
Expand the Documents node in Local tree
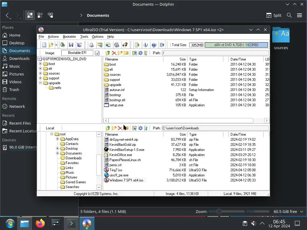tap(57, 153)
